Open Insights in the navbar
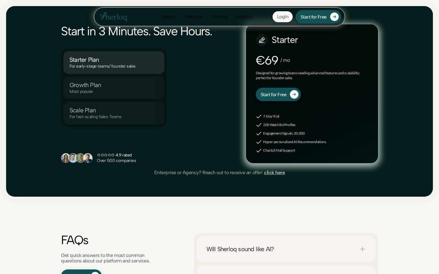Screen dimensions: 439x274 pos(244,17)
